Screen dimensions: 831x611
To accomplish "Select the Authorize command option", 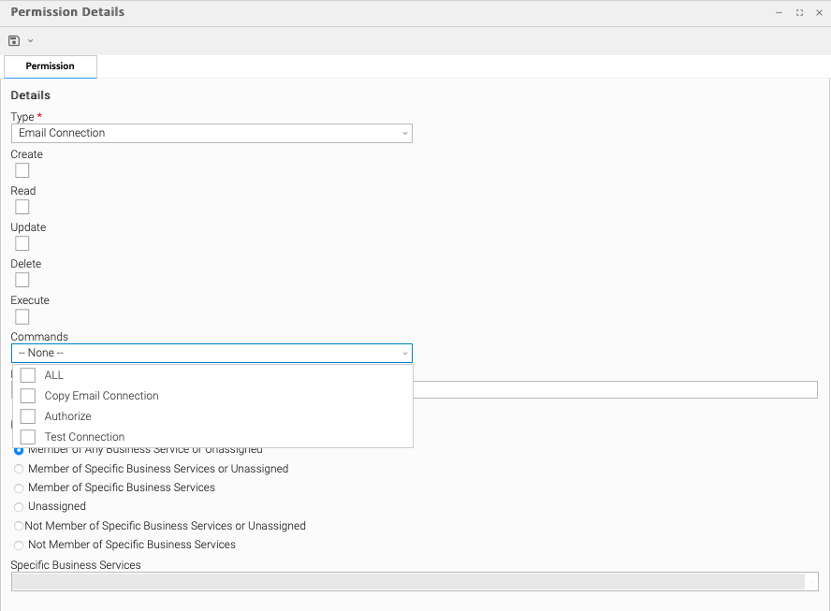I will (28, 416).
